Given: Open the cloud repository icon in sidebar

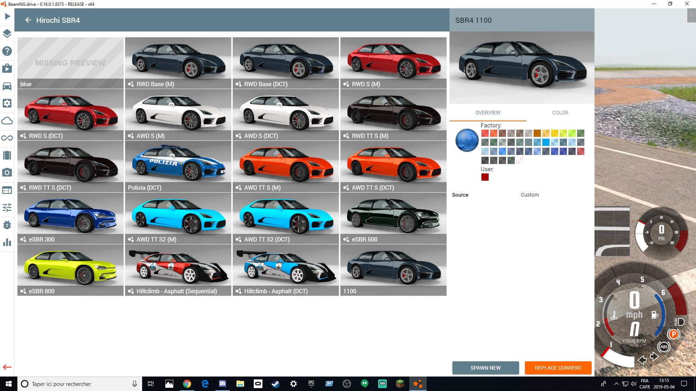Looking at the screenshot, I should 7,121.
